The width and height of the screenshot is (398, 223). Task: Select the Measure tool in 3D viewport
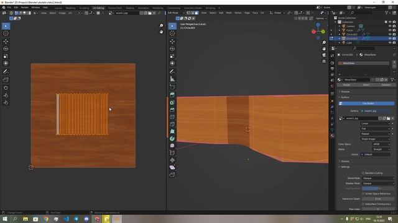tap(172, 79)
